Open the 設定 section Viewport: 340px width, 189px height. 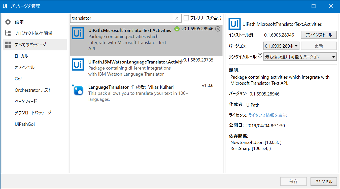(35, 22)
